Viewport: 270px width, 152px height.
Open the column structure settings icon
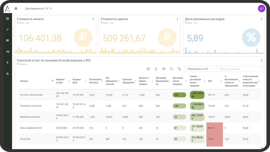pos(179,69)
